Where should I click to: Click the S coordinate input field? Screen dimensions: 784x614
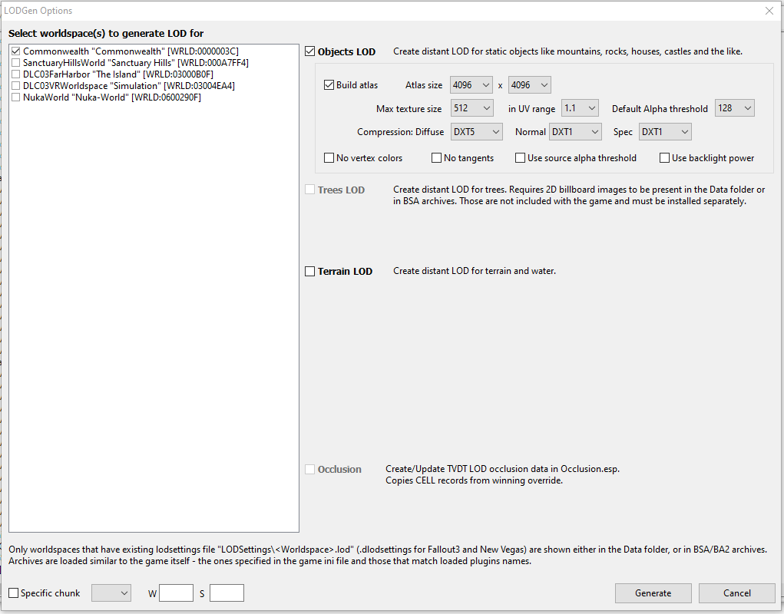[227, 593]
